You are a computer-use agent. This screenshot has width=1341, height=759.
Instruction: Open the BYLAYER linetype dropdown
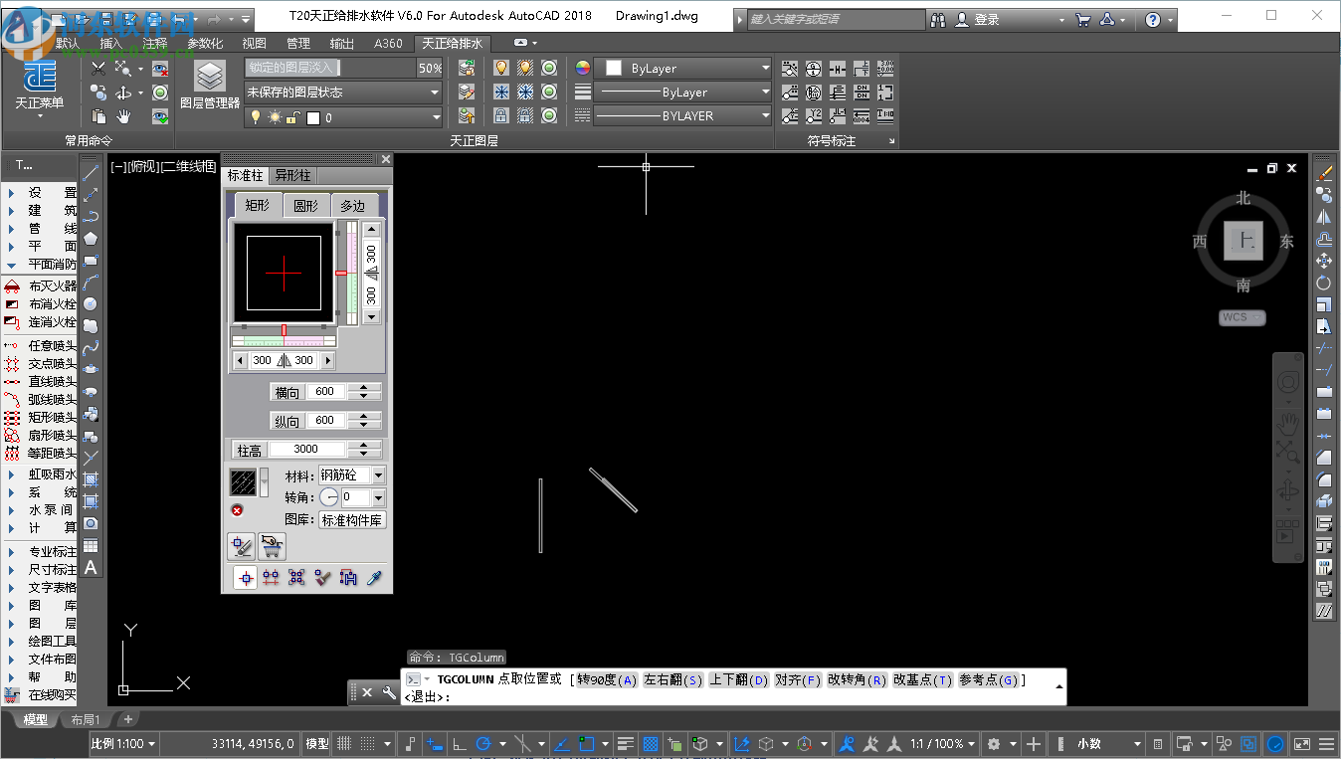tap(682, 115)
